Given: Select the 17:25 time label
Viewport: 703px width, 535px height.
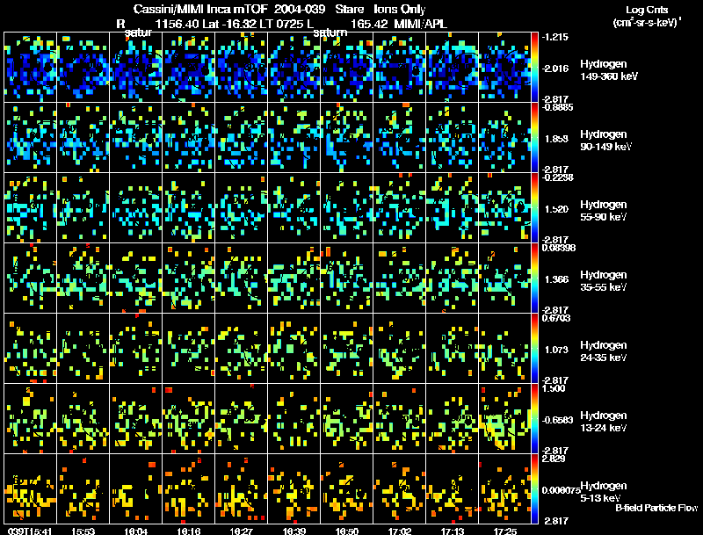Looking at the screenshot, I should (504, 531).
